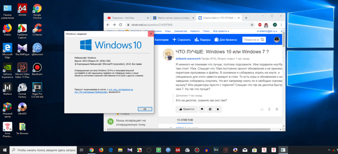Viewport: 338px width, 154px height.
Task: Open the Мышь возвращает на отпередленную точку item
Action: (131, 122)
